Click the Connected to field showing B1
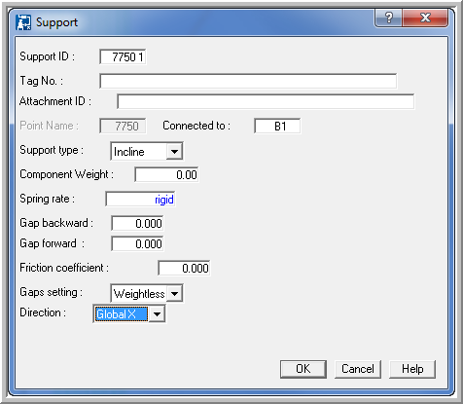Viewport: 463px width, 404px height. (277, 126)
